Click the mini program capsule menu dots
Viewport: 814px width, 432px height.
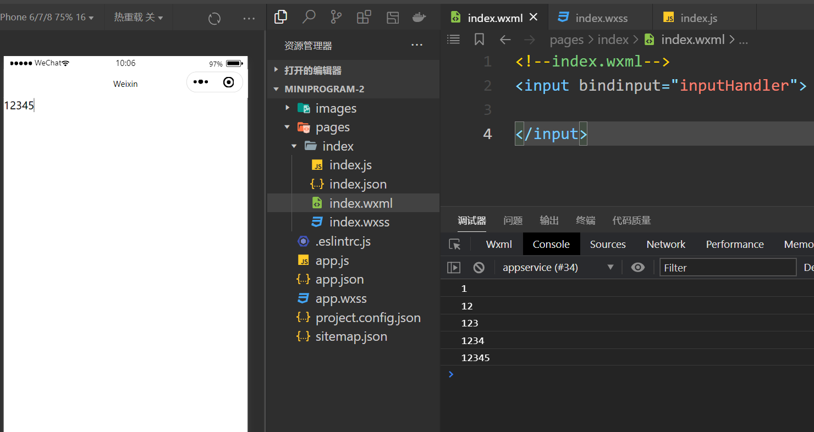coord(201,82)
